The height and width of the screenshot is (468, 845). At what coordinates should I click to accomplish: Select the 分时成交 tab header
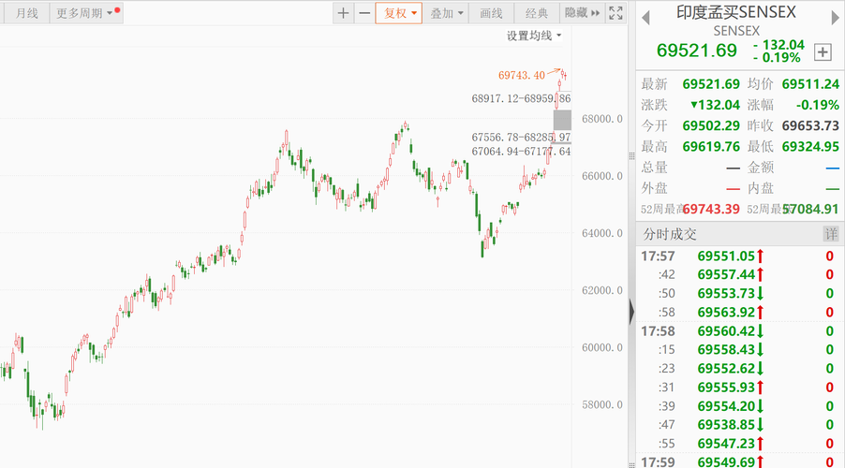pyautogui.click(x=670, y=234)
